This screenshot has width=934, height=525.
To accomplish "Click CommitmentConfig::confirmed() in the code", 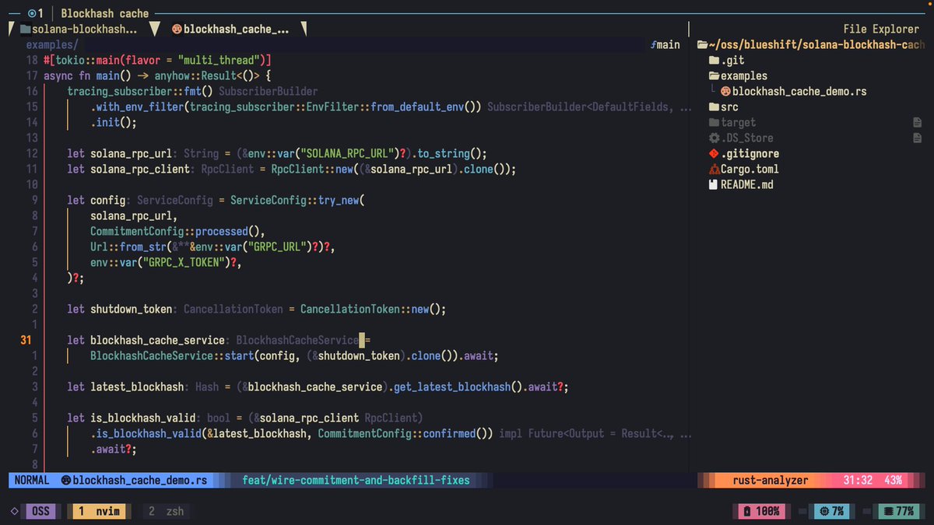I will (405, 433).
